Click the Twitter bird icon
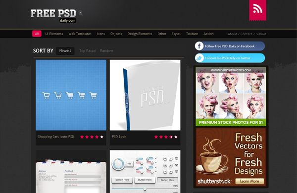 [x=199, y=58]
